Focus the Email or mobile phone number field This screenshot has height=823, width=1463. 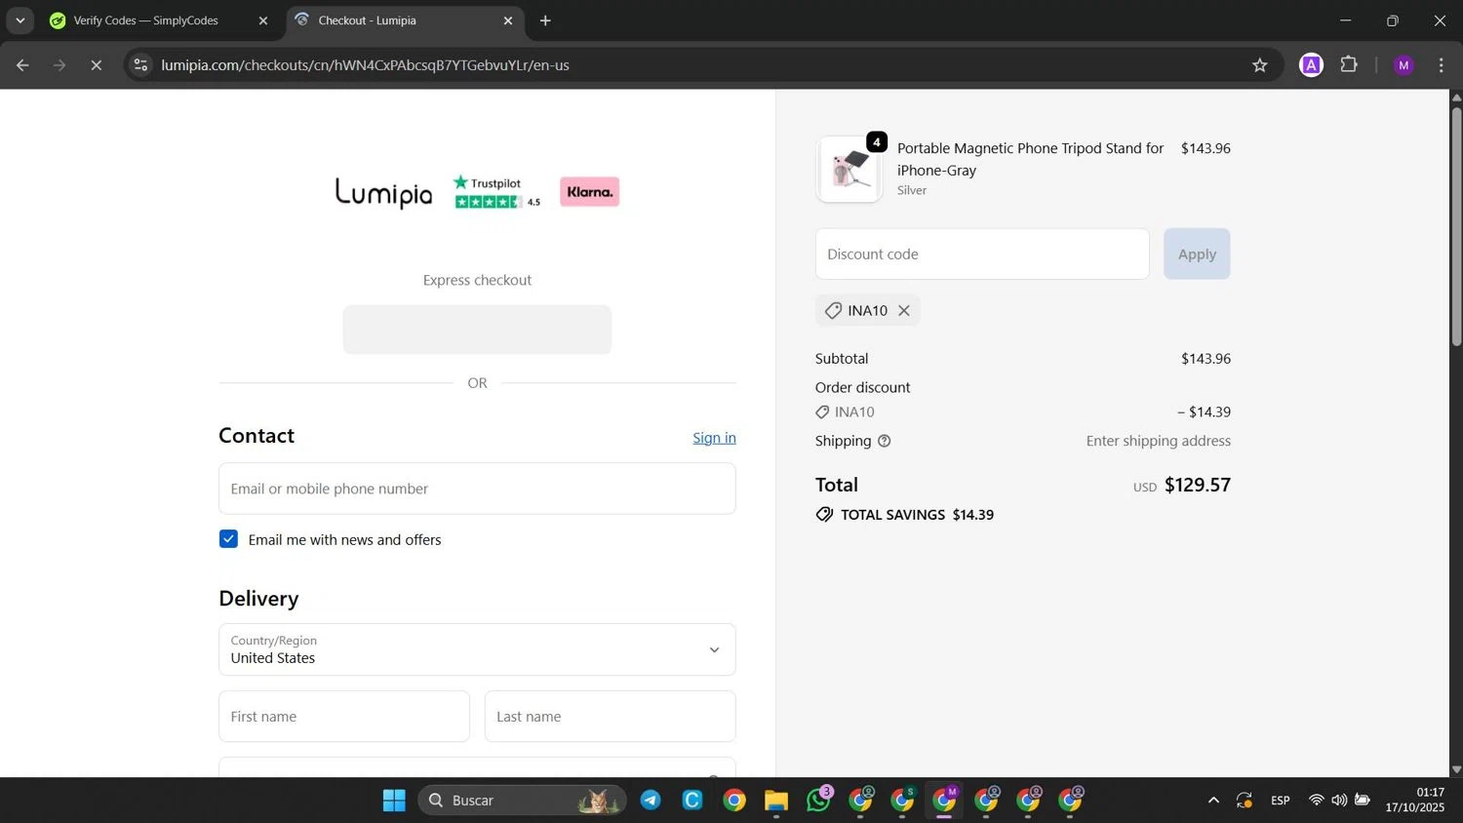(477, 489)
